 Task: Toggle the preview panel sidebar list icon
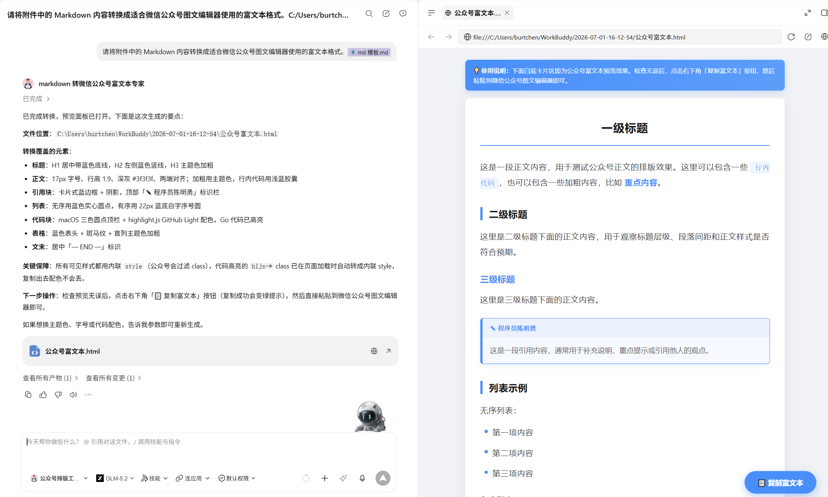click(x=431, y=13)
